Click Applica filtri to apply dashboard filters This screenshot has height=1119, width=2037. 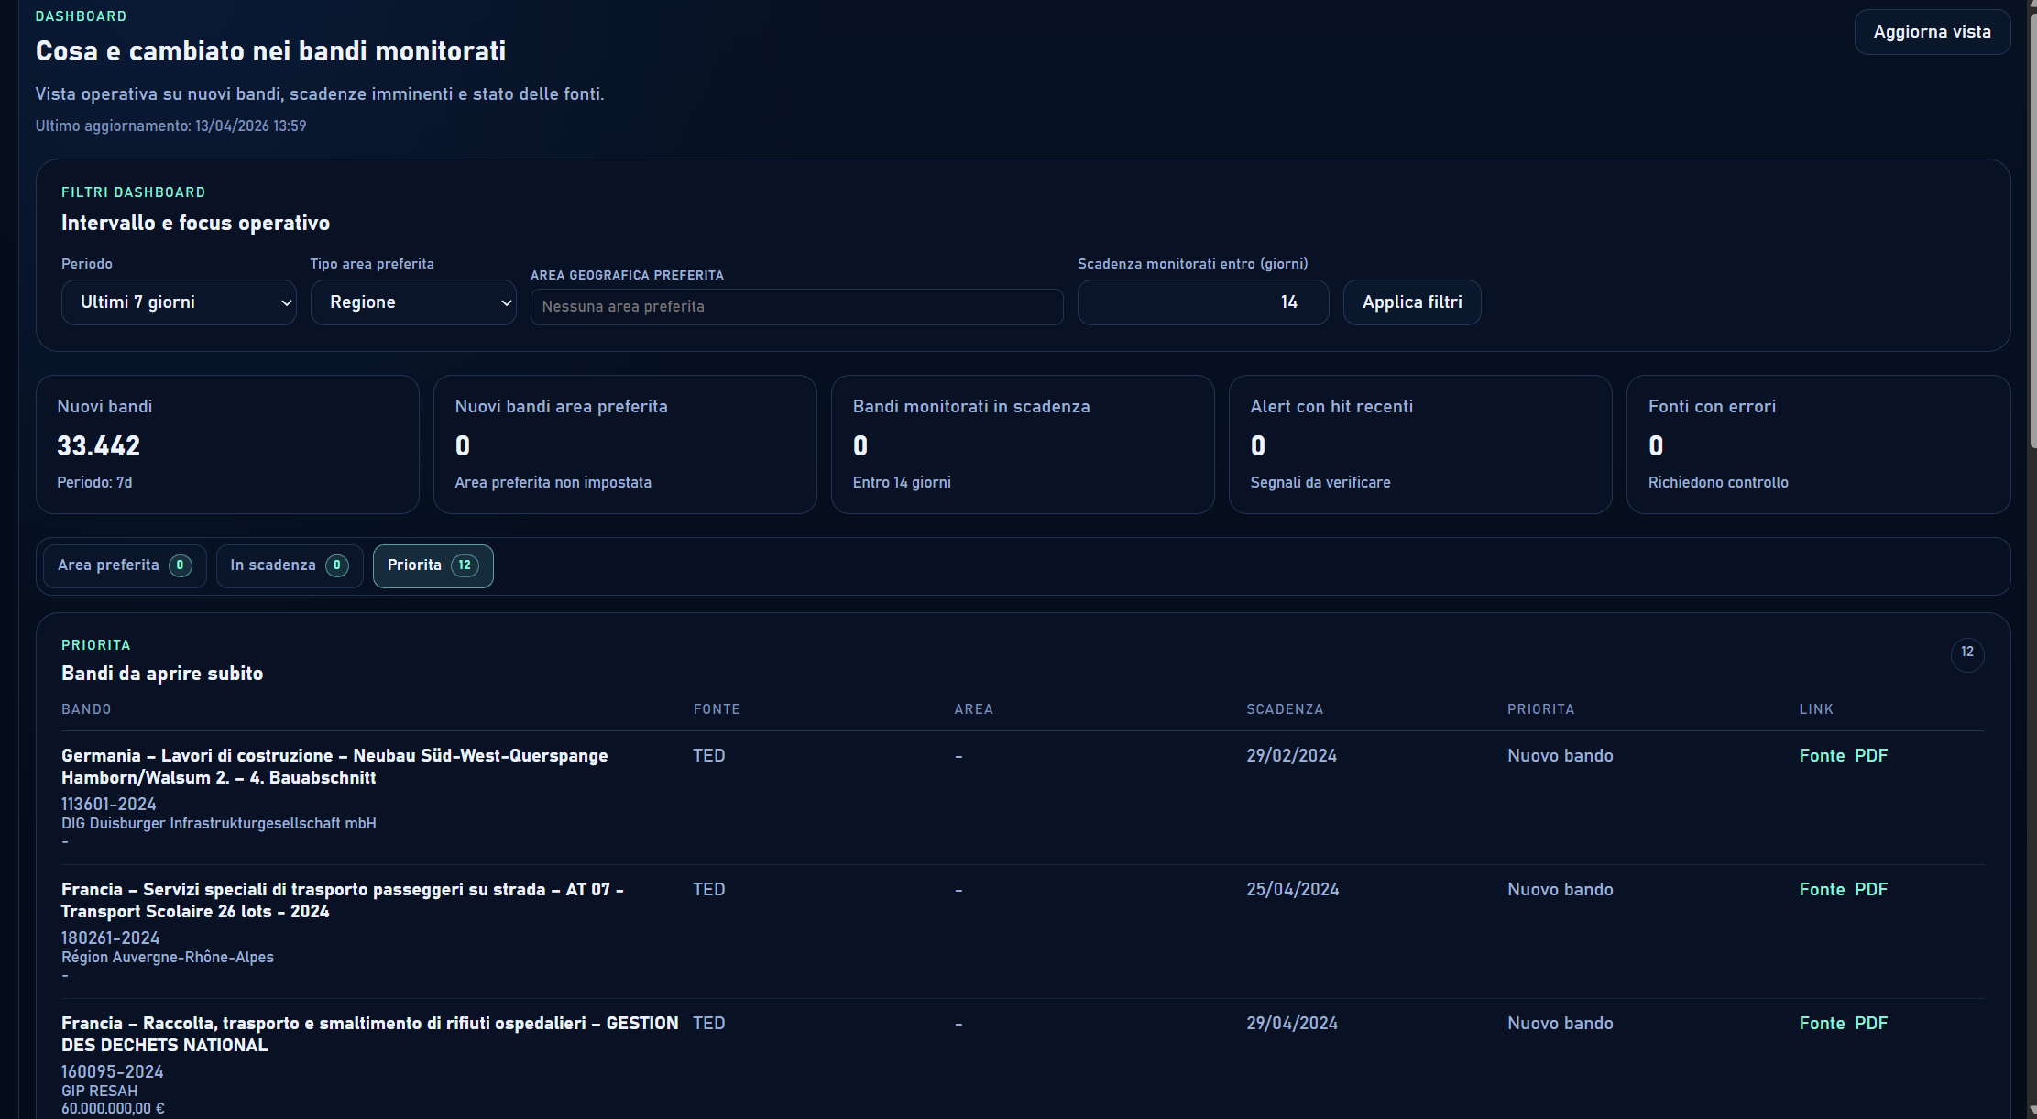pos(1411,302)
